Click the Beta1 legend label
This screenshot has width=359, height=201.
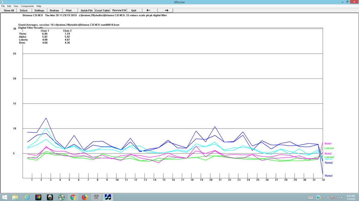click(328, 144)
